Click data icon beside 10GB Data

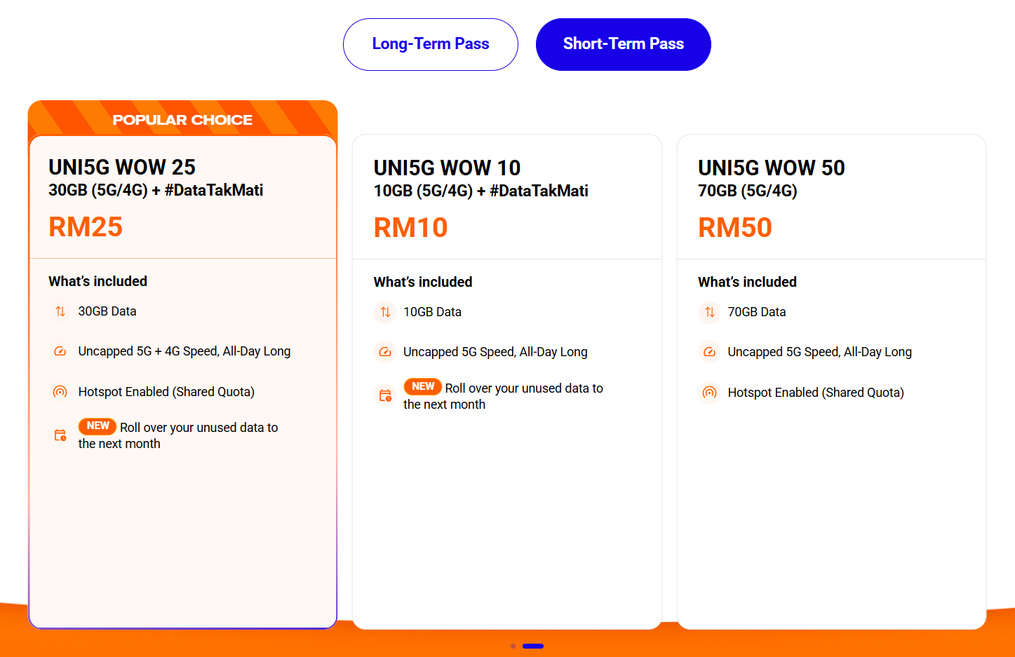click(385, 312)
